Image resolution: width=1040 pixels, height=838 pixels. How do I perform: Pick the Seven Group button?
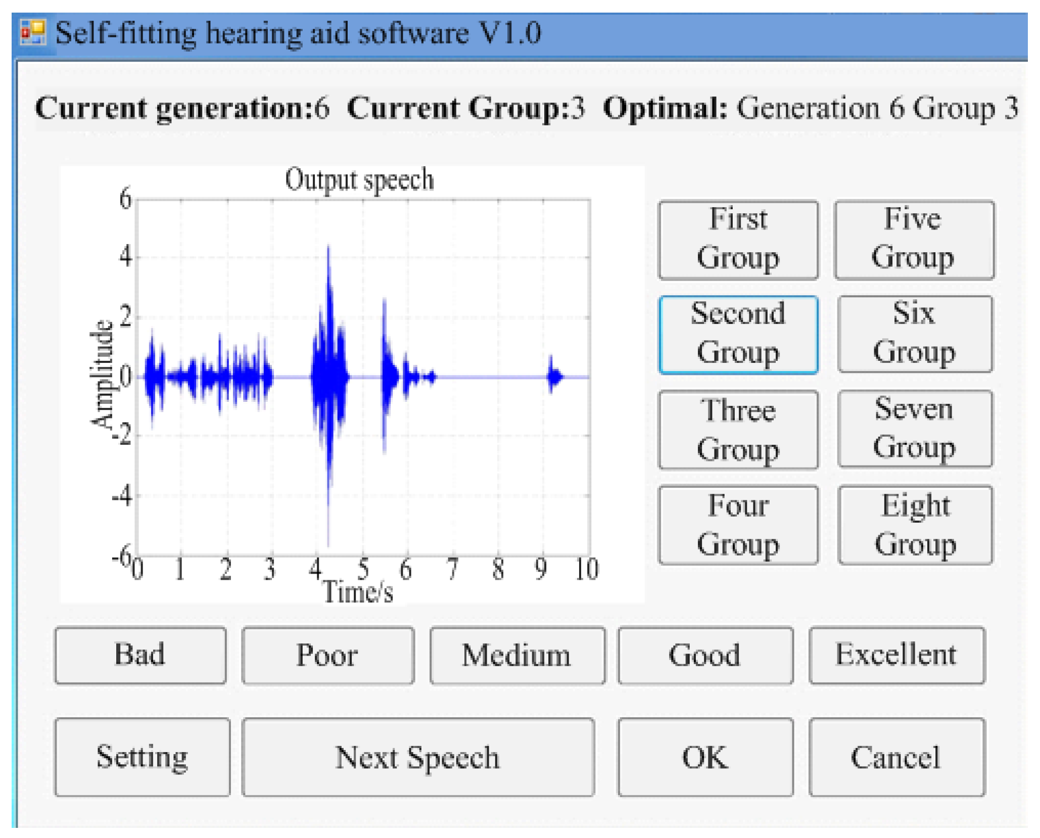[914, 429]
